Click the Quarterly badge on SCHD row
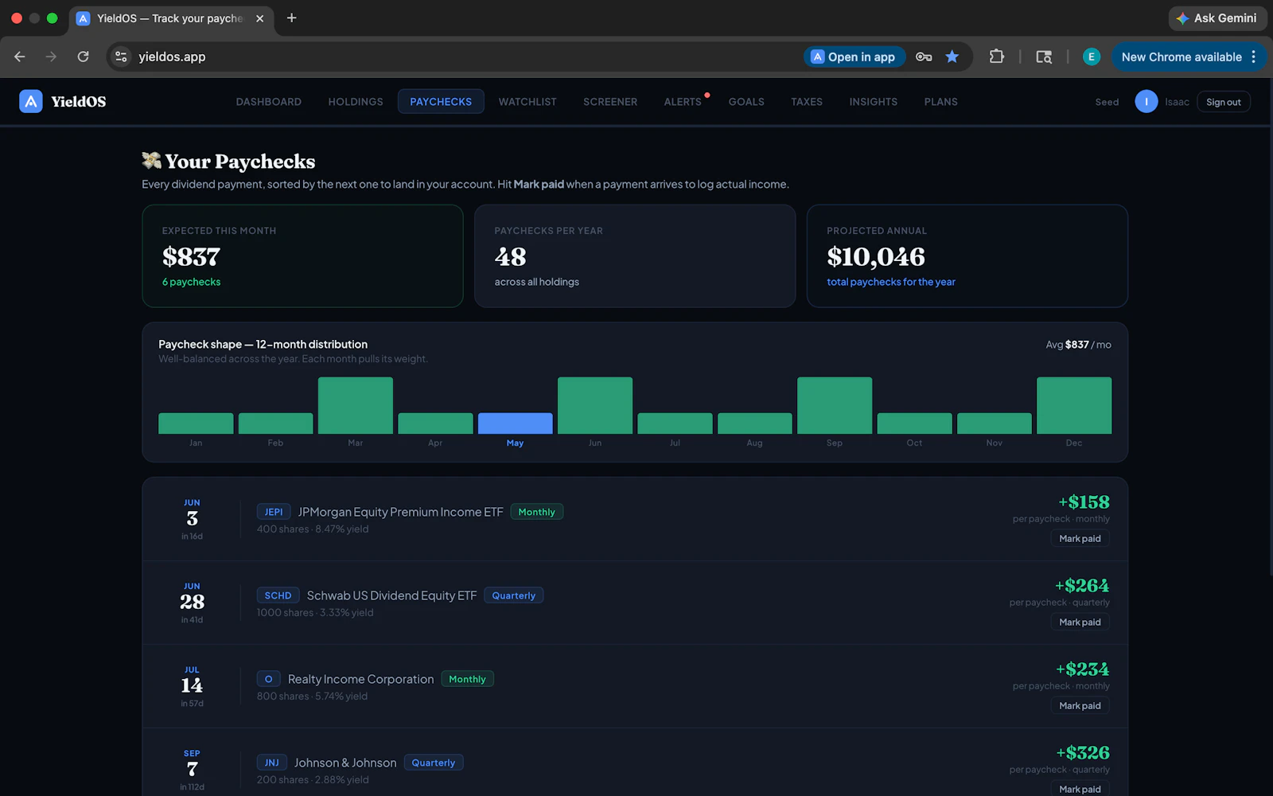The width and height of the screenshot is (1273, 796). [x=514, y=595]
